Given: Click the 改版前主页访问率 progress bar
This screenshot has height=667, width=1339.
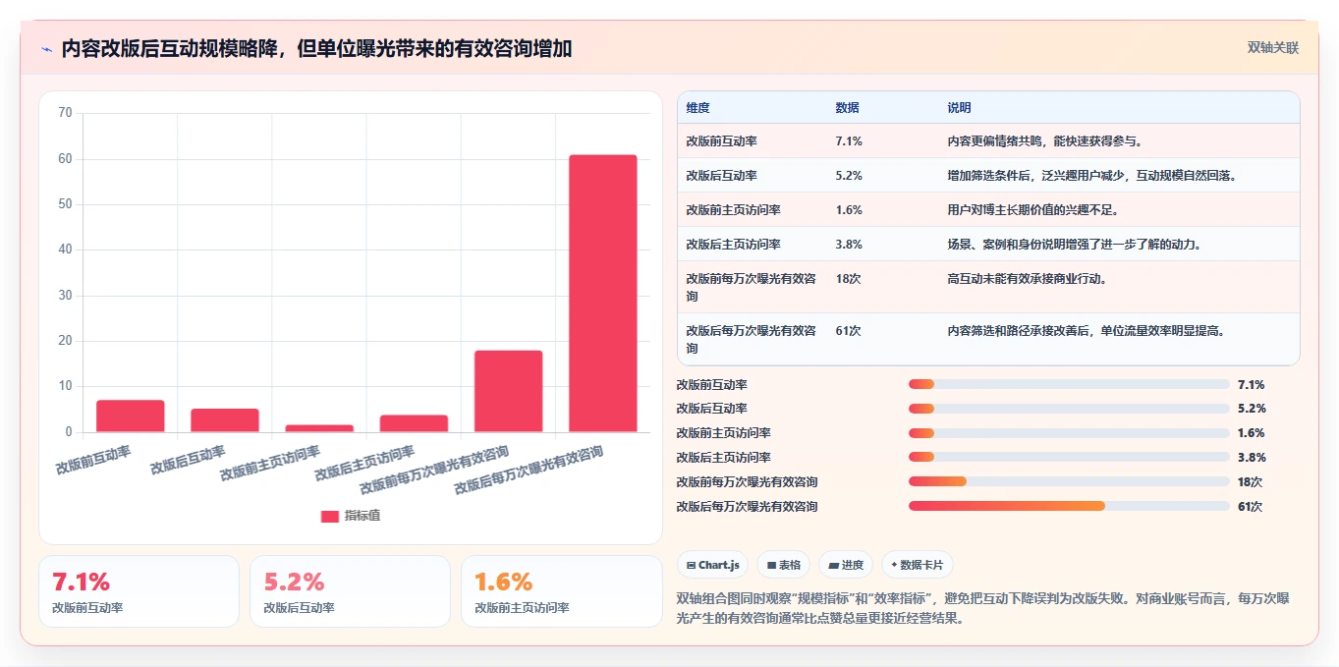Looking at the screenshot, I should [1069, 432].
